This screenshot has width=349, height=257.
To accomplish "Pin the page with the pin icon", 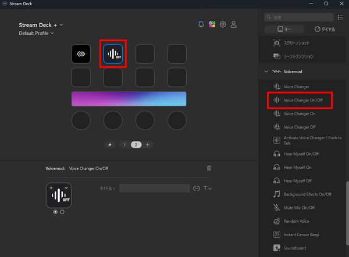I will click(x=110, y=144).
